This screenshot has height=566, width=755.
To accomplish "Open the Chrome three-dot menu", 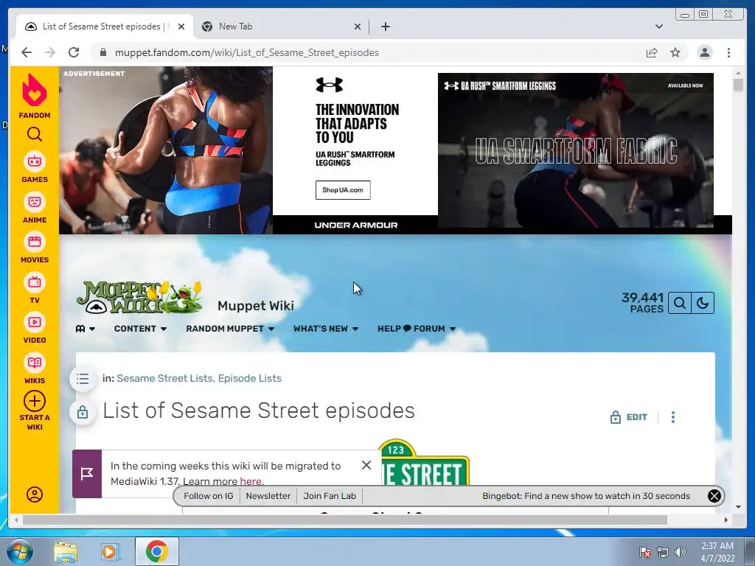I will click(x=728, y=52).
